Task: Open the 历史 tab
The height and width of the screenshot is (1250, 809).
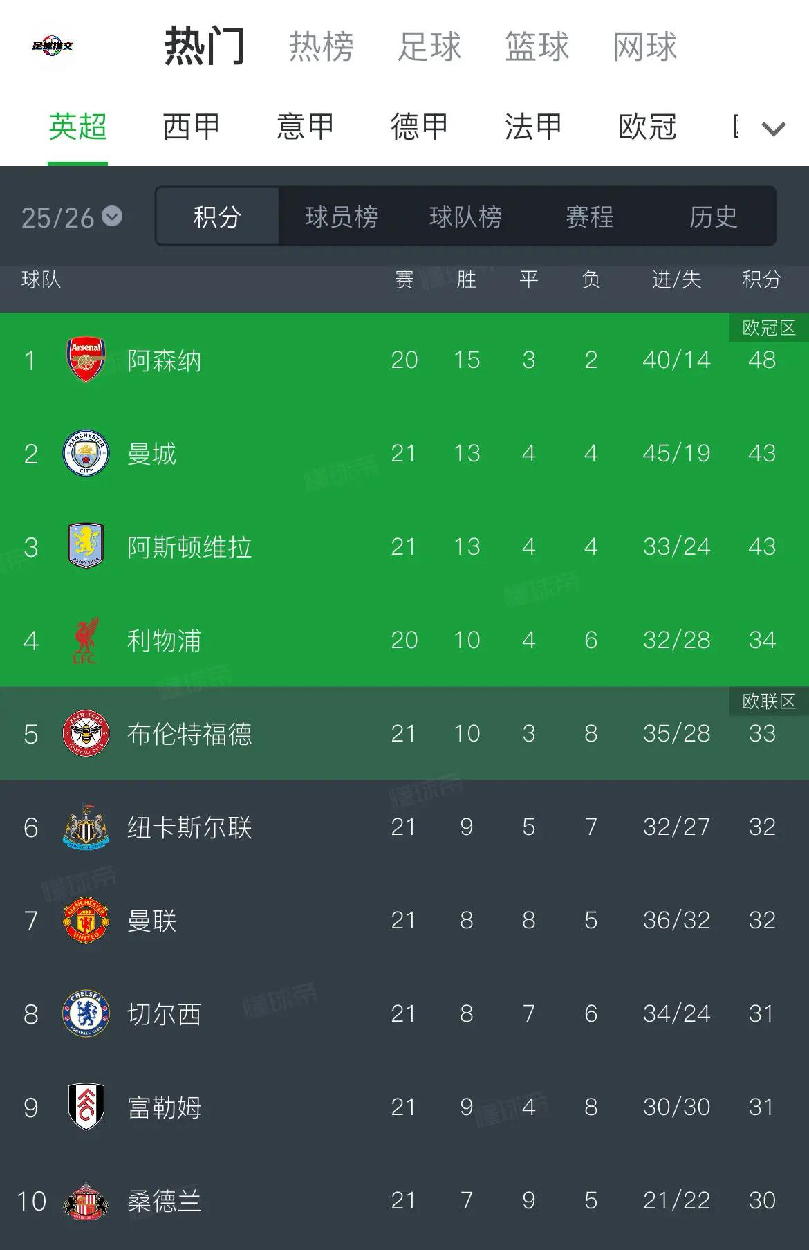Action: tap(713, 217)
